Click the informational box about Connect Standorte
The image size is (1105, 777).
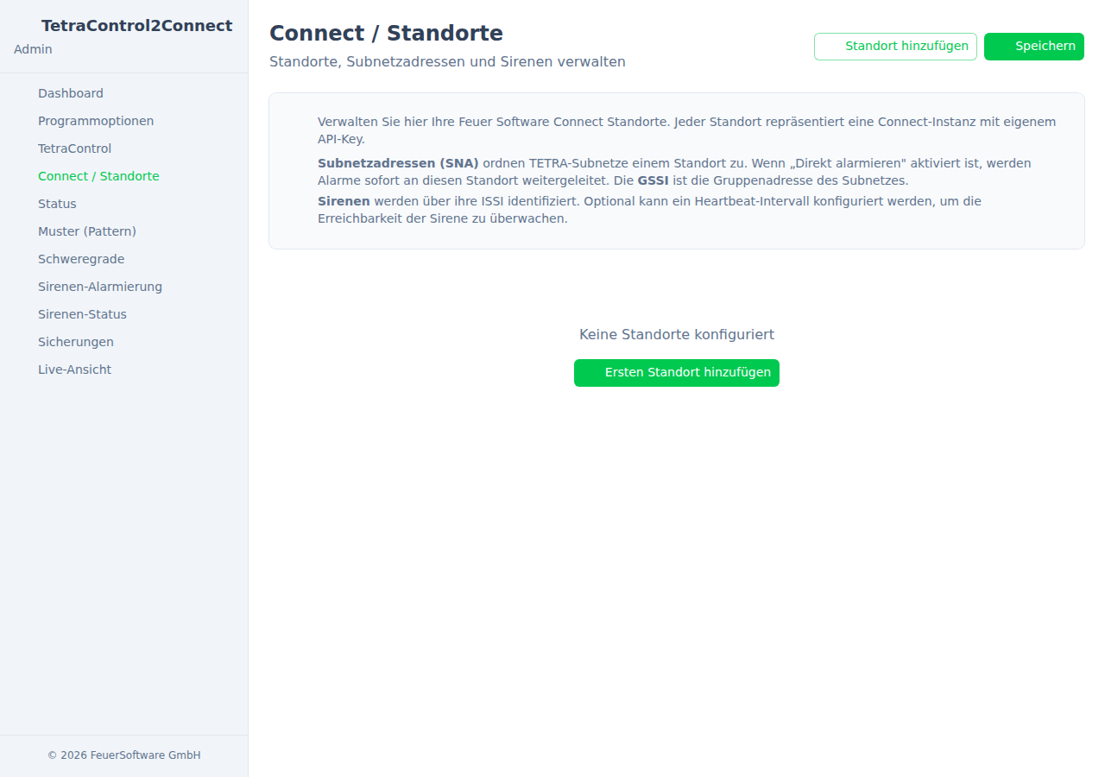tap(676, 170)
